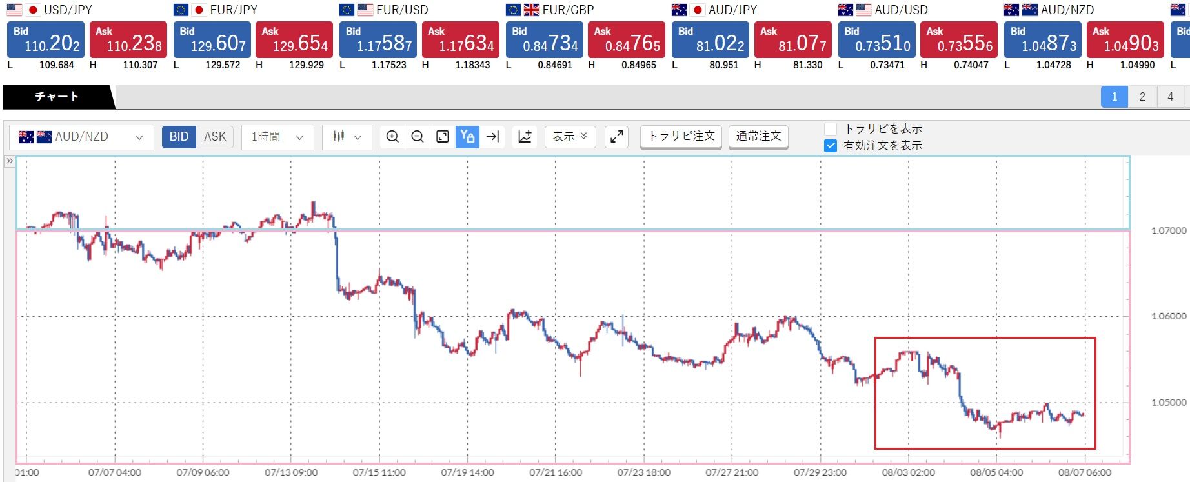Click the 1.06000 price axis label
Viewport: 1190px width, 482px height.
click(1169, 316)
